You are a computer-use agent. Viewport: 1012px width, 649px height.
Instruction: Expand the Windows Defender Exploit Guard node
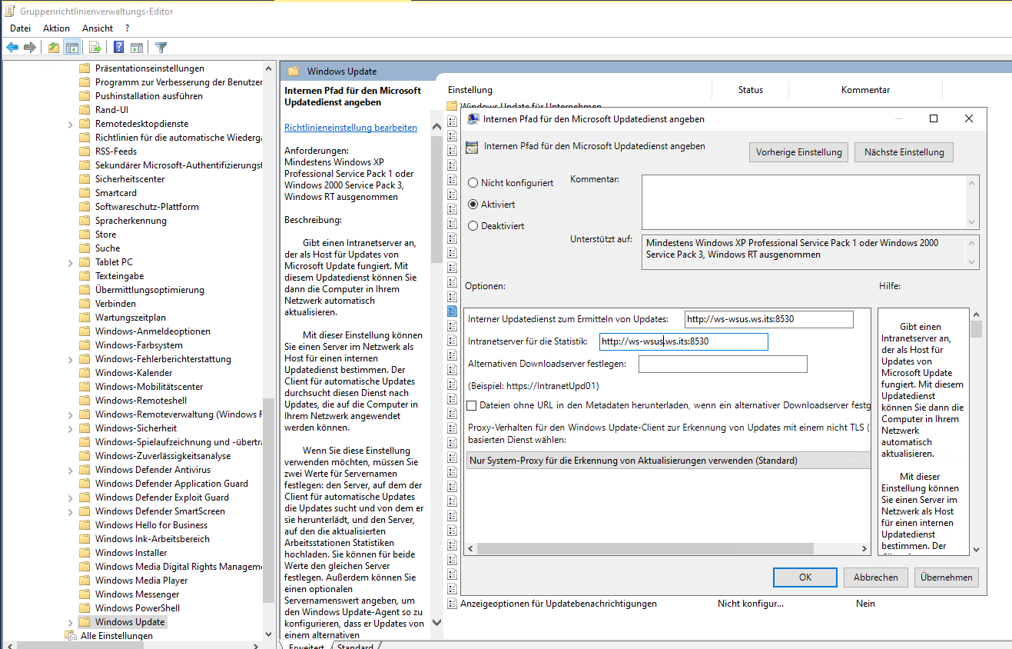71,498
